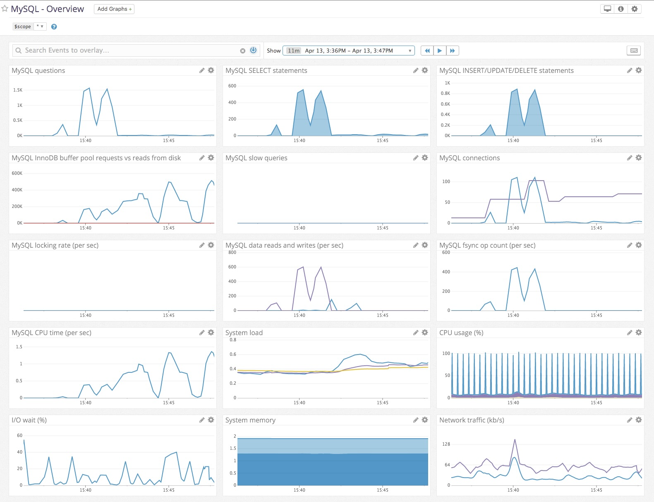Edit the System memory graph
This screenshot has width=654, height=502.
[416, 420]
